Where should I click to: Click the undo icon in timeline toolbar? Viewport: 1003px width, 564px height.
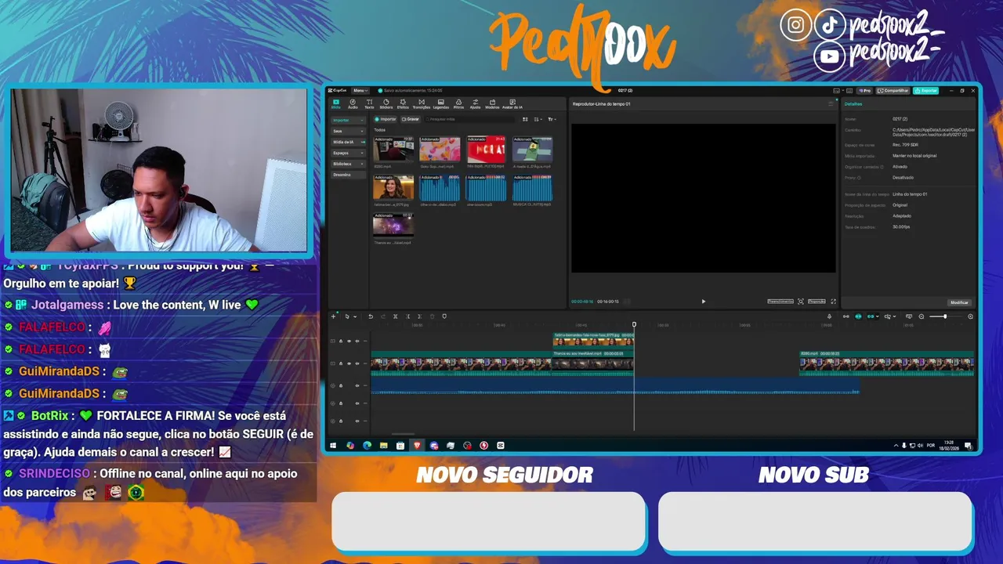coord(371,316)
